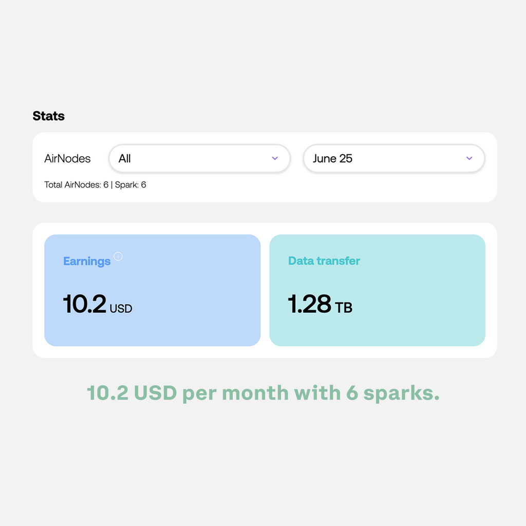Open the AirNodes filter dropdown
This screenshot has width=526, height=526.
point(199,158)
